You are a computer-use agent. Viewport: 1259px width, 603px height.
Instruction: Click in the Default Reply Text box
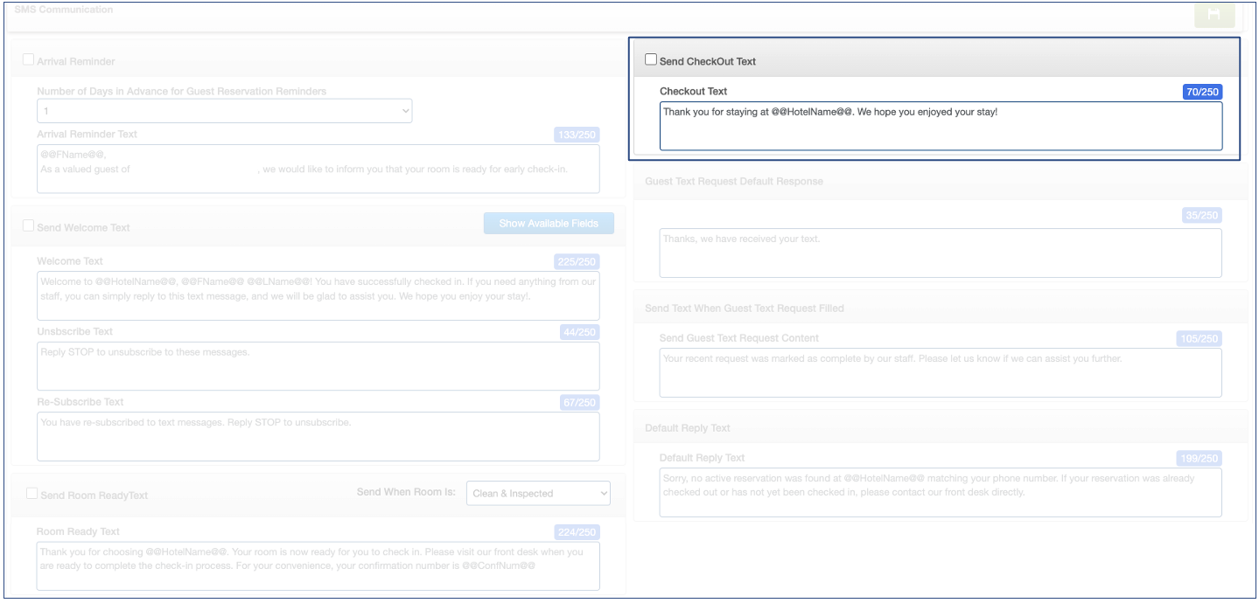pyautogui.click(x=941, y=492)
